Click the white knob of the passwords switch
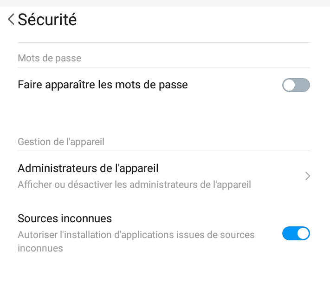Viewport: 330px width, 291px height. 289,85
